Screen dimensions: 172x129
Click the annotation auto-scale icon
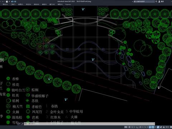[161, 127]
